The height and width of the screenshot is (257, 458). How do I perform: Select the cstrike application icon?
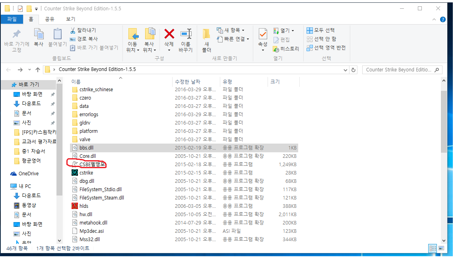point(75,173)
